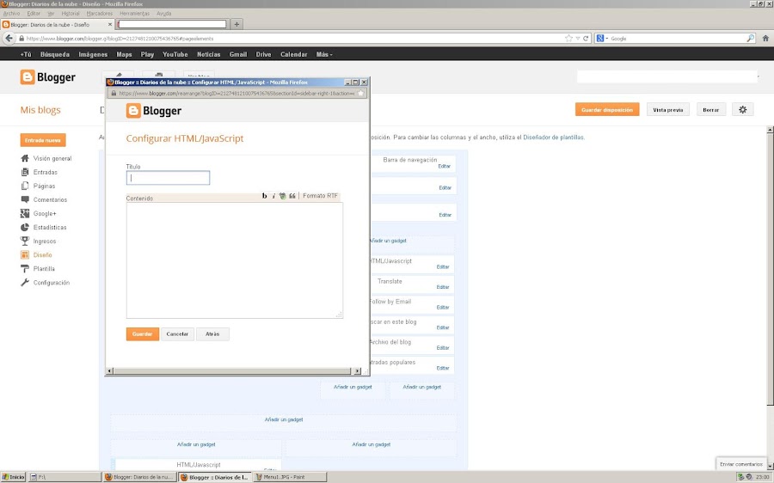Click the Blogger logo in popup window
This screenshot has height=483, width=774.
tap(154, 111)
